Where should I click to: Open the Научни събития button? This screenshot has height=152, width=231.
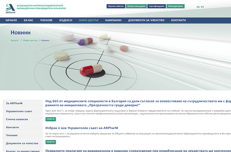(x=116, y=6)
